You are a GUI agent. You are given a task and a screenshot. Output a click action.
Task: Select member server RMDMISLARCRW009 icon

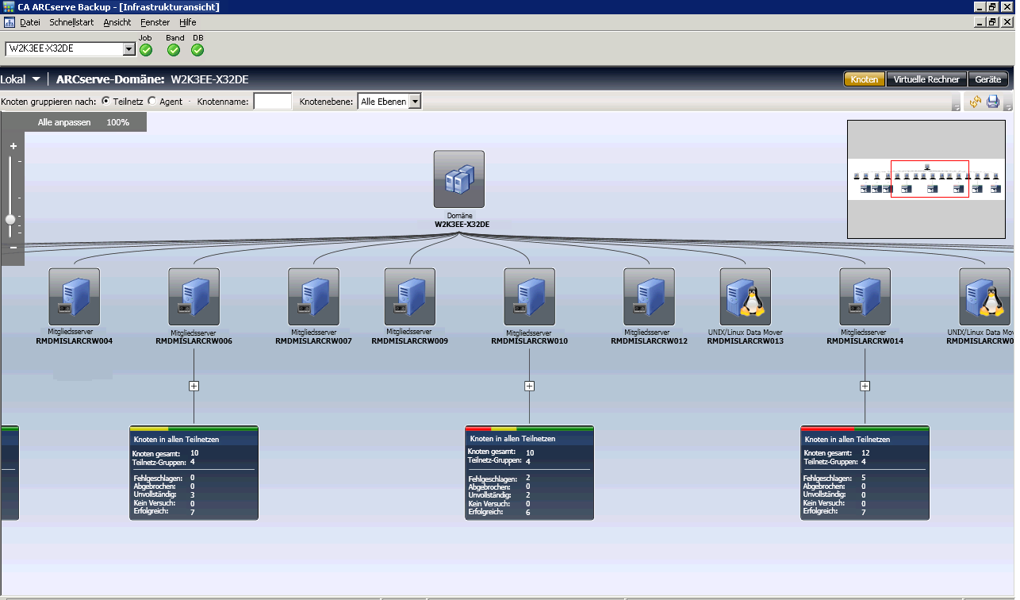tap(410, 297)
